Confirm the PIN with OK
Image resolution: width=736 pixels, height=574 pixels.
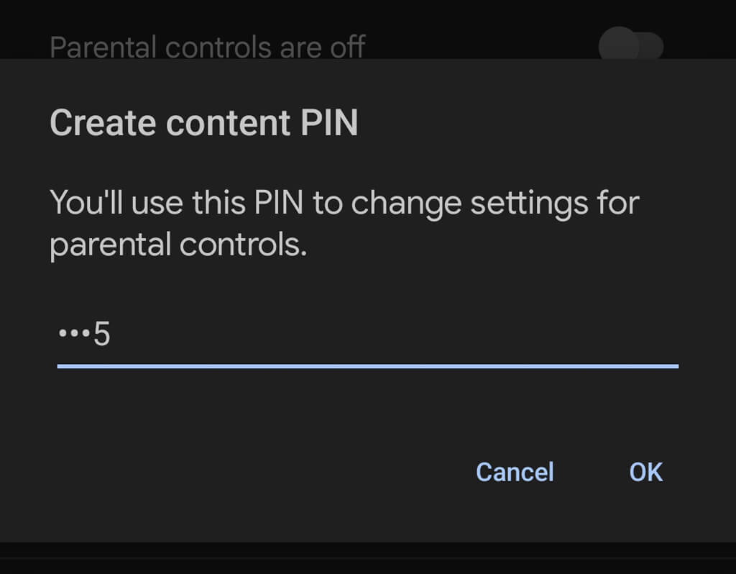[645, 472]
